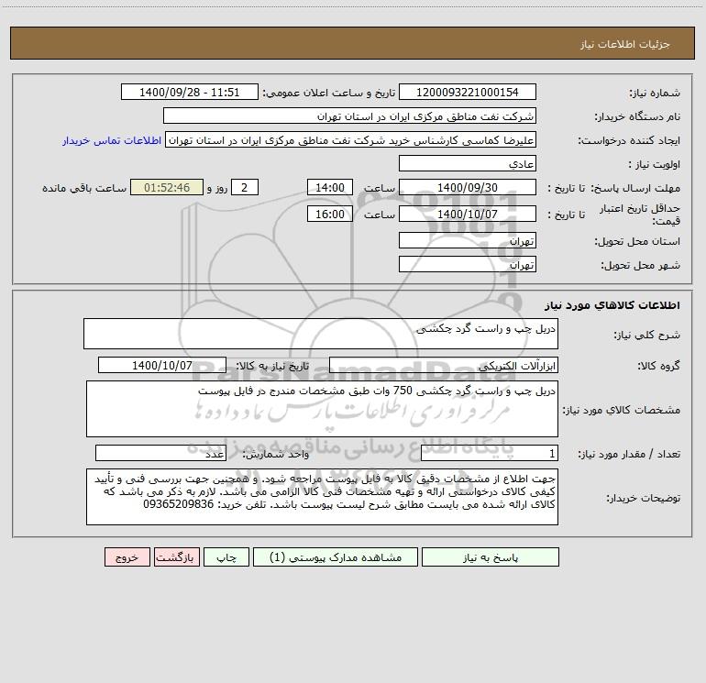Click the پاسخ به نیاز button
The image size is (706, 683).
click(x=490, y=557)
